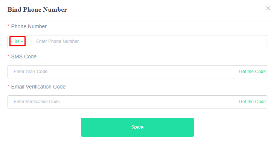Focus the Enter Phone Number field

coord(147,41)
